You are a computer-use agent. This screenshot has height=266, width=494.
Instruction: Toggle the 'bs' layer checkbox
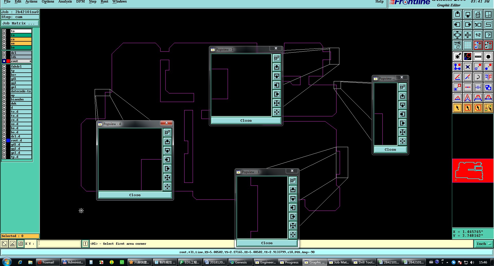[4, 47]
